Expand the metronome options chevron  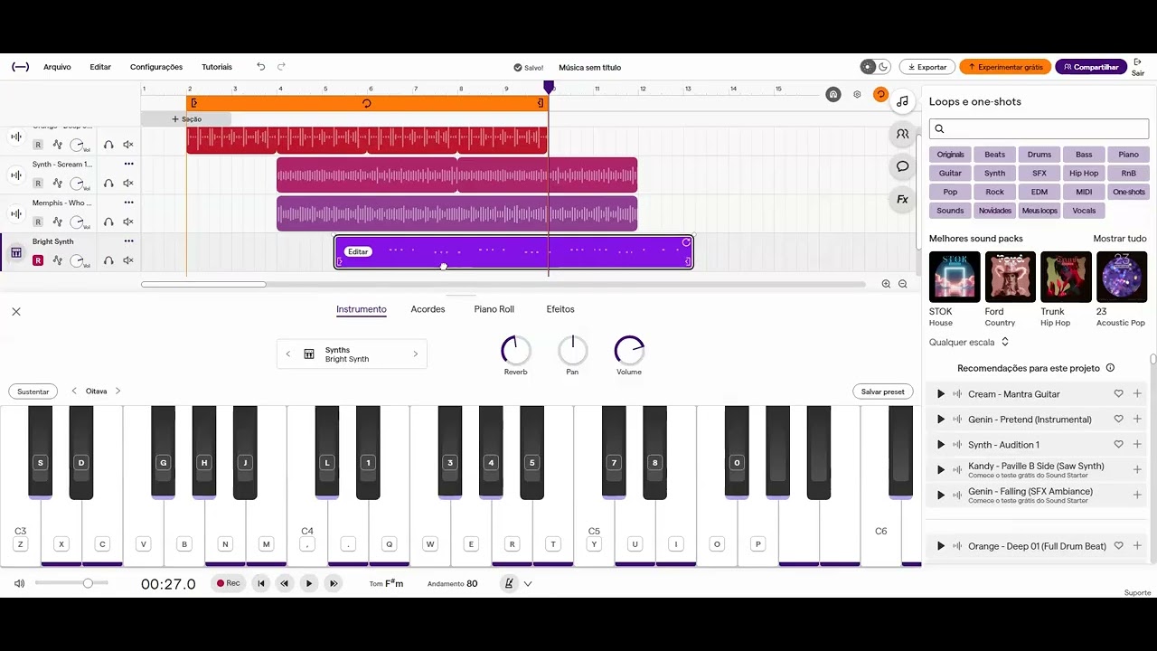[528, 583]
